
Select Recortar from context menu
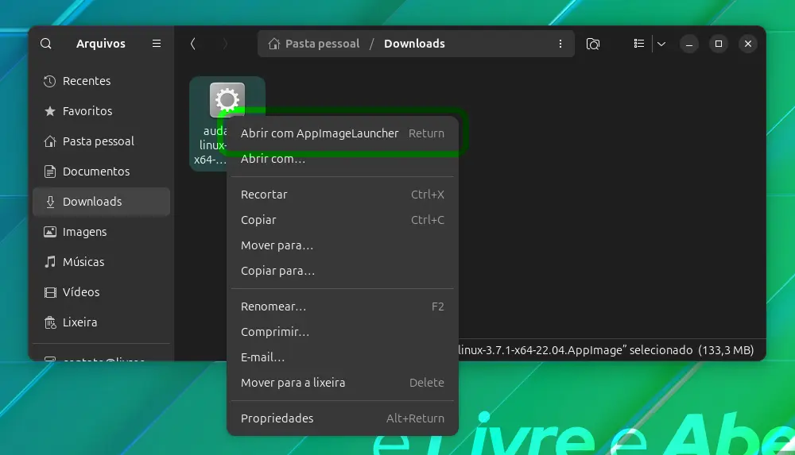(x=342, y=195)
